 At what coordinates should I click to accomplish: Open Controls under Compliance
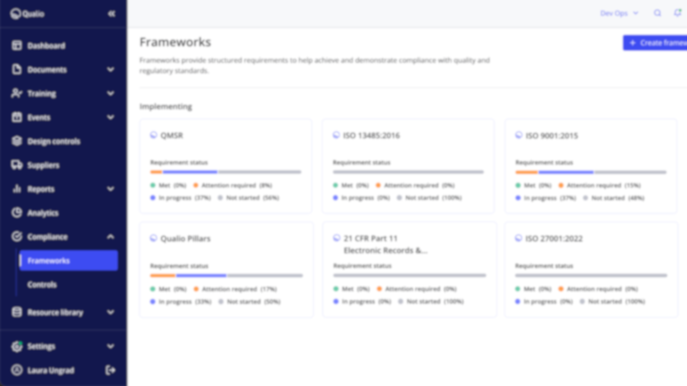[42, 284]
